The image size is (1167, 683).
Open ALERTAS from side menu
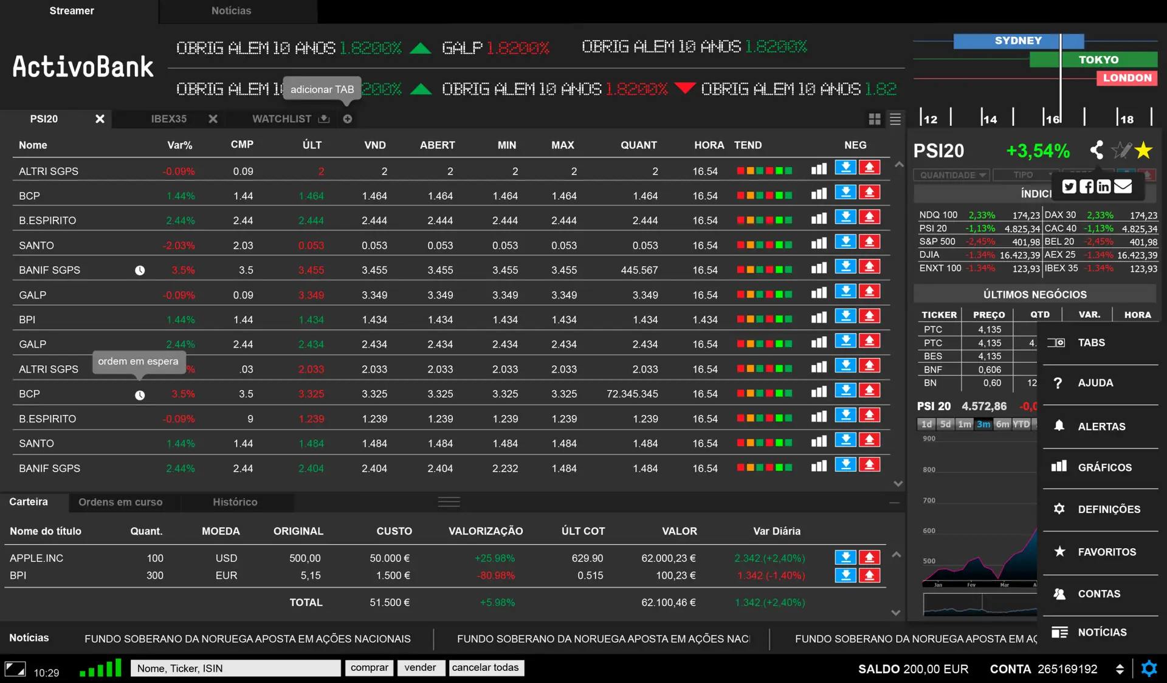[x=1101, y=427]
